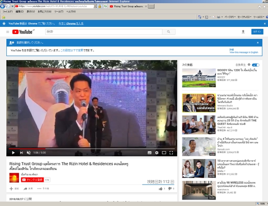
Task: Play the video
Action: pos(13,153)
